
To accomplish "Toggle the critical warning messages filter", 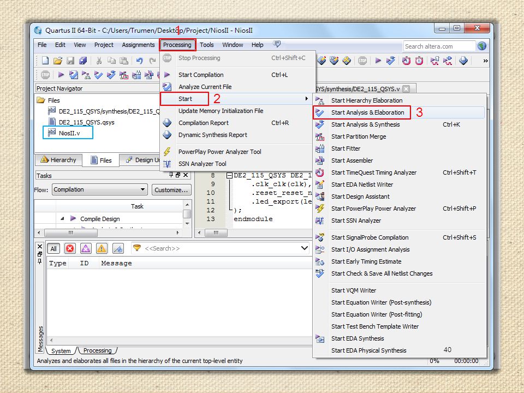I will click(x=86, y=248).
